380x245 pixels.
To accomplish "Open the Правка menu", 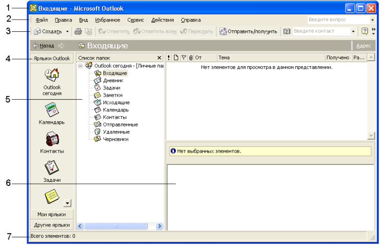I will pyautogui.click(x=64, y=20).
